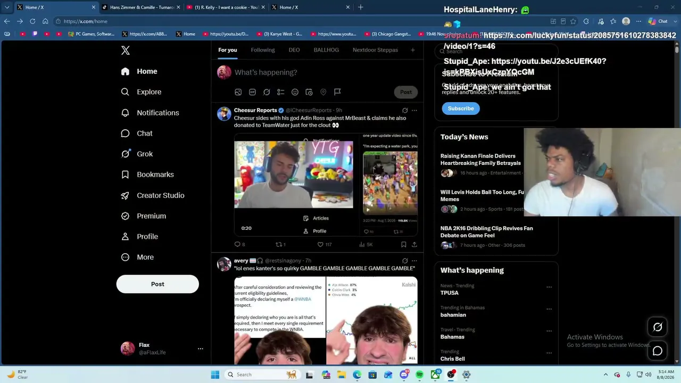Open more options on Cheesur Reports post
Screen dimensions: 681x383
pos(414,111)
